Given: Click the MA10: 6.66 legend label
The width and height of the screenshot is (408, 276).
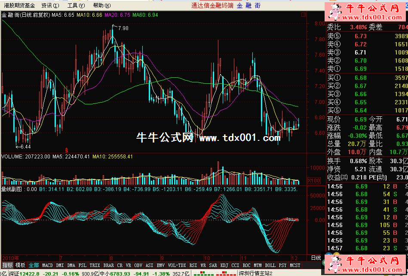Looking at the screenshot, I should click(x=89, y=15).
